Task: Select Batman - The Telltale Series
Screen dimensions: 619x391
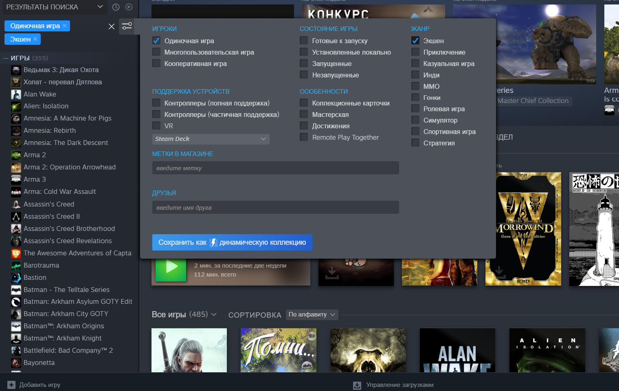Action: 66,290
